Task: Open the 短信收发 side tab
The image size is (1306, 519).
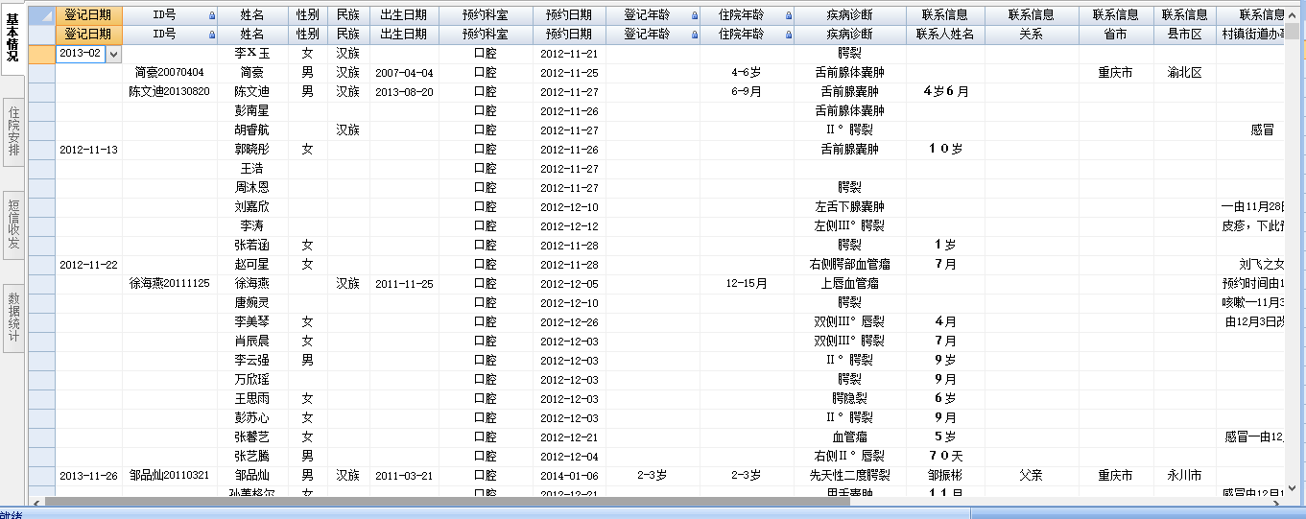Action: (x=13, y=224)
